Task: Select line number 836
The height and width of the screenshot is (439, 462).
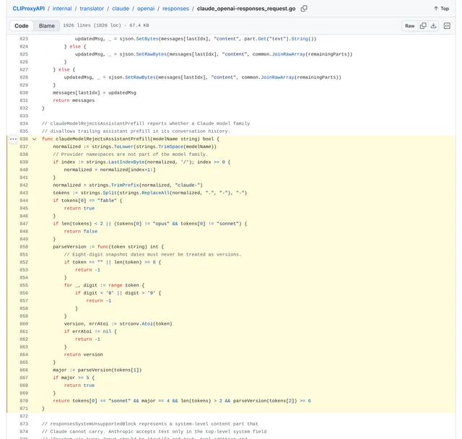Action: pos(24,139)
